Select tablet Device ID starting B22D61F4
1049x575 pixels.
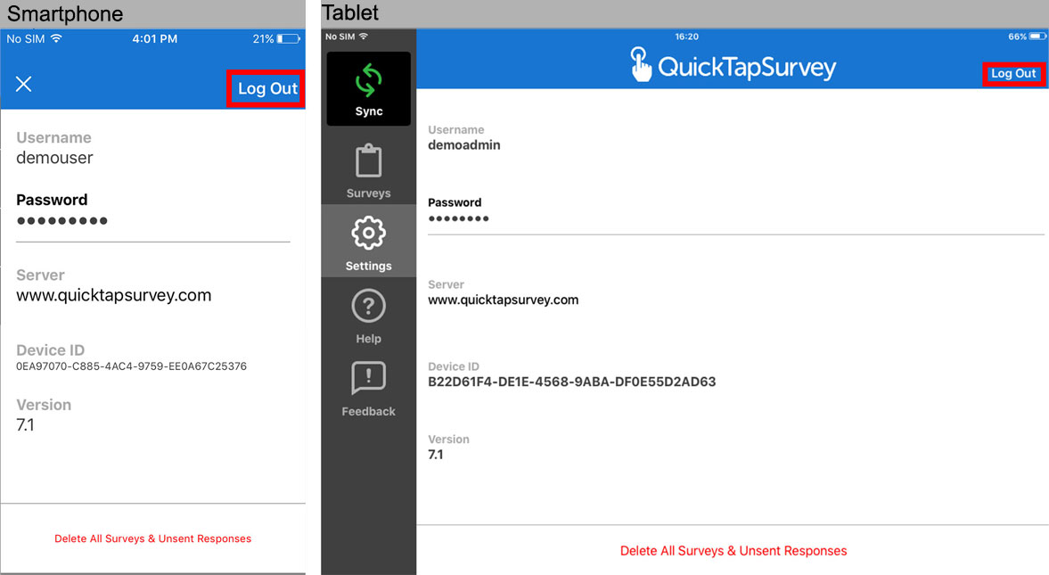[x=572, y=382]
